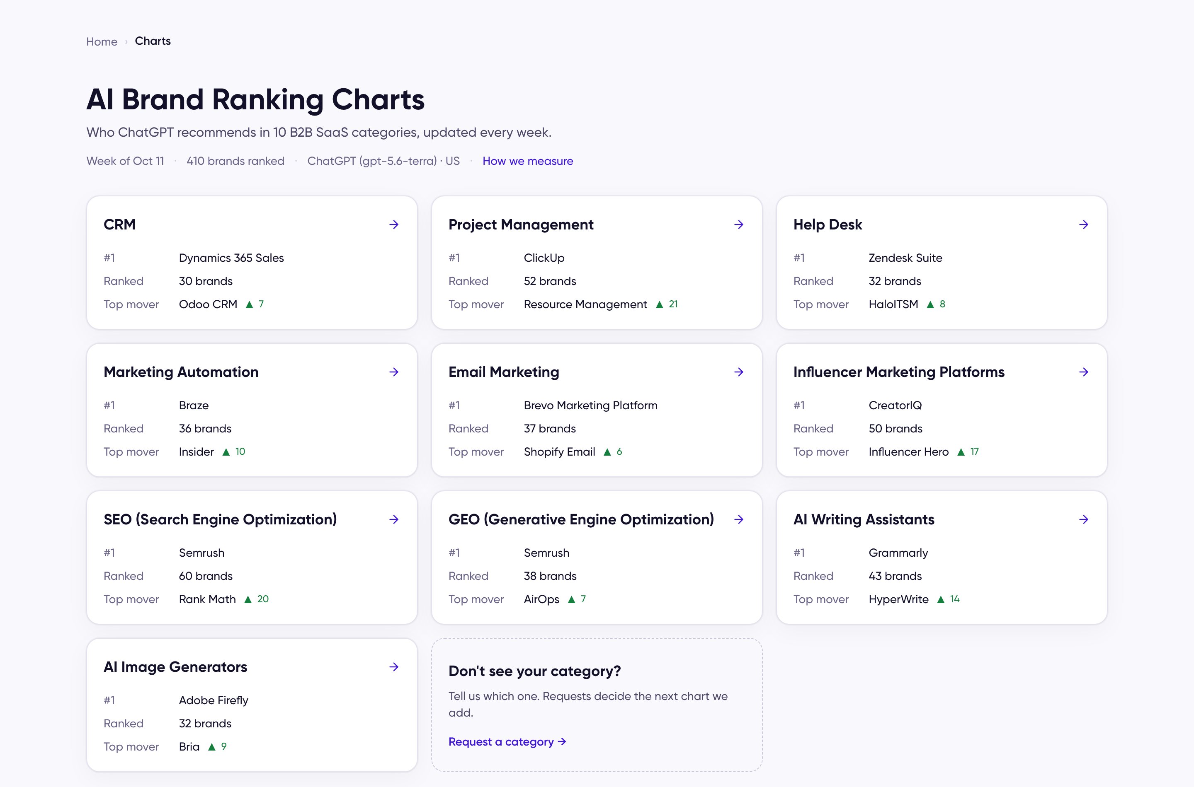Click the Help Desk card arrow icon
Screen dimensions: 1194x787
click(1083, 225)
